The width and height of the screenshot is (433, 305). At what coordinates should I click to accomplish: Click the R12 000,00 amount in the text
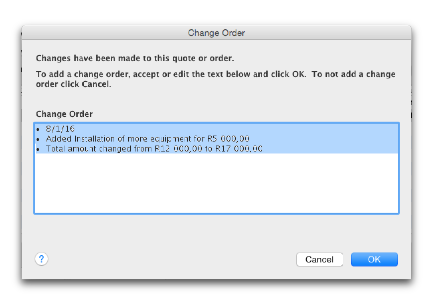click(x=178, y=149)
